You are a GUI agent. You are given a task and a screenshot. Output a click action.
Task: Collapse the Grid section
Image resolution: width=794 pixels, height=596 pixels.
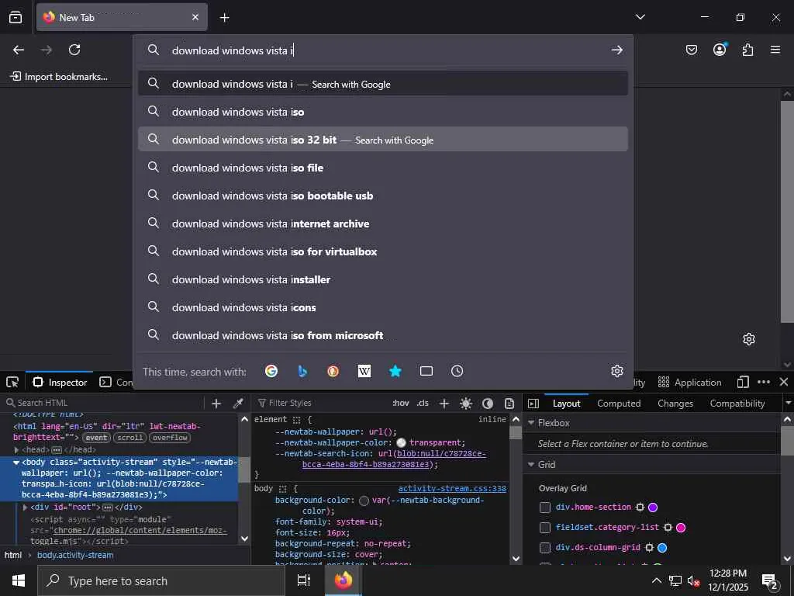[531, 464]
